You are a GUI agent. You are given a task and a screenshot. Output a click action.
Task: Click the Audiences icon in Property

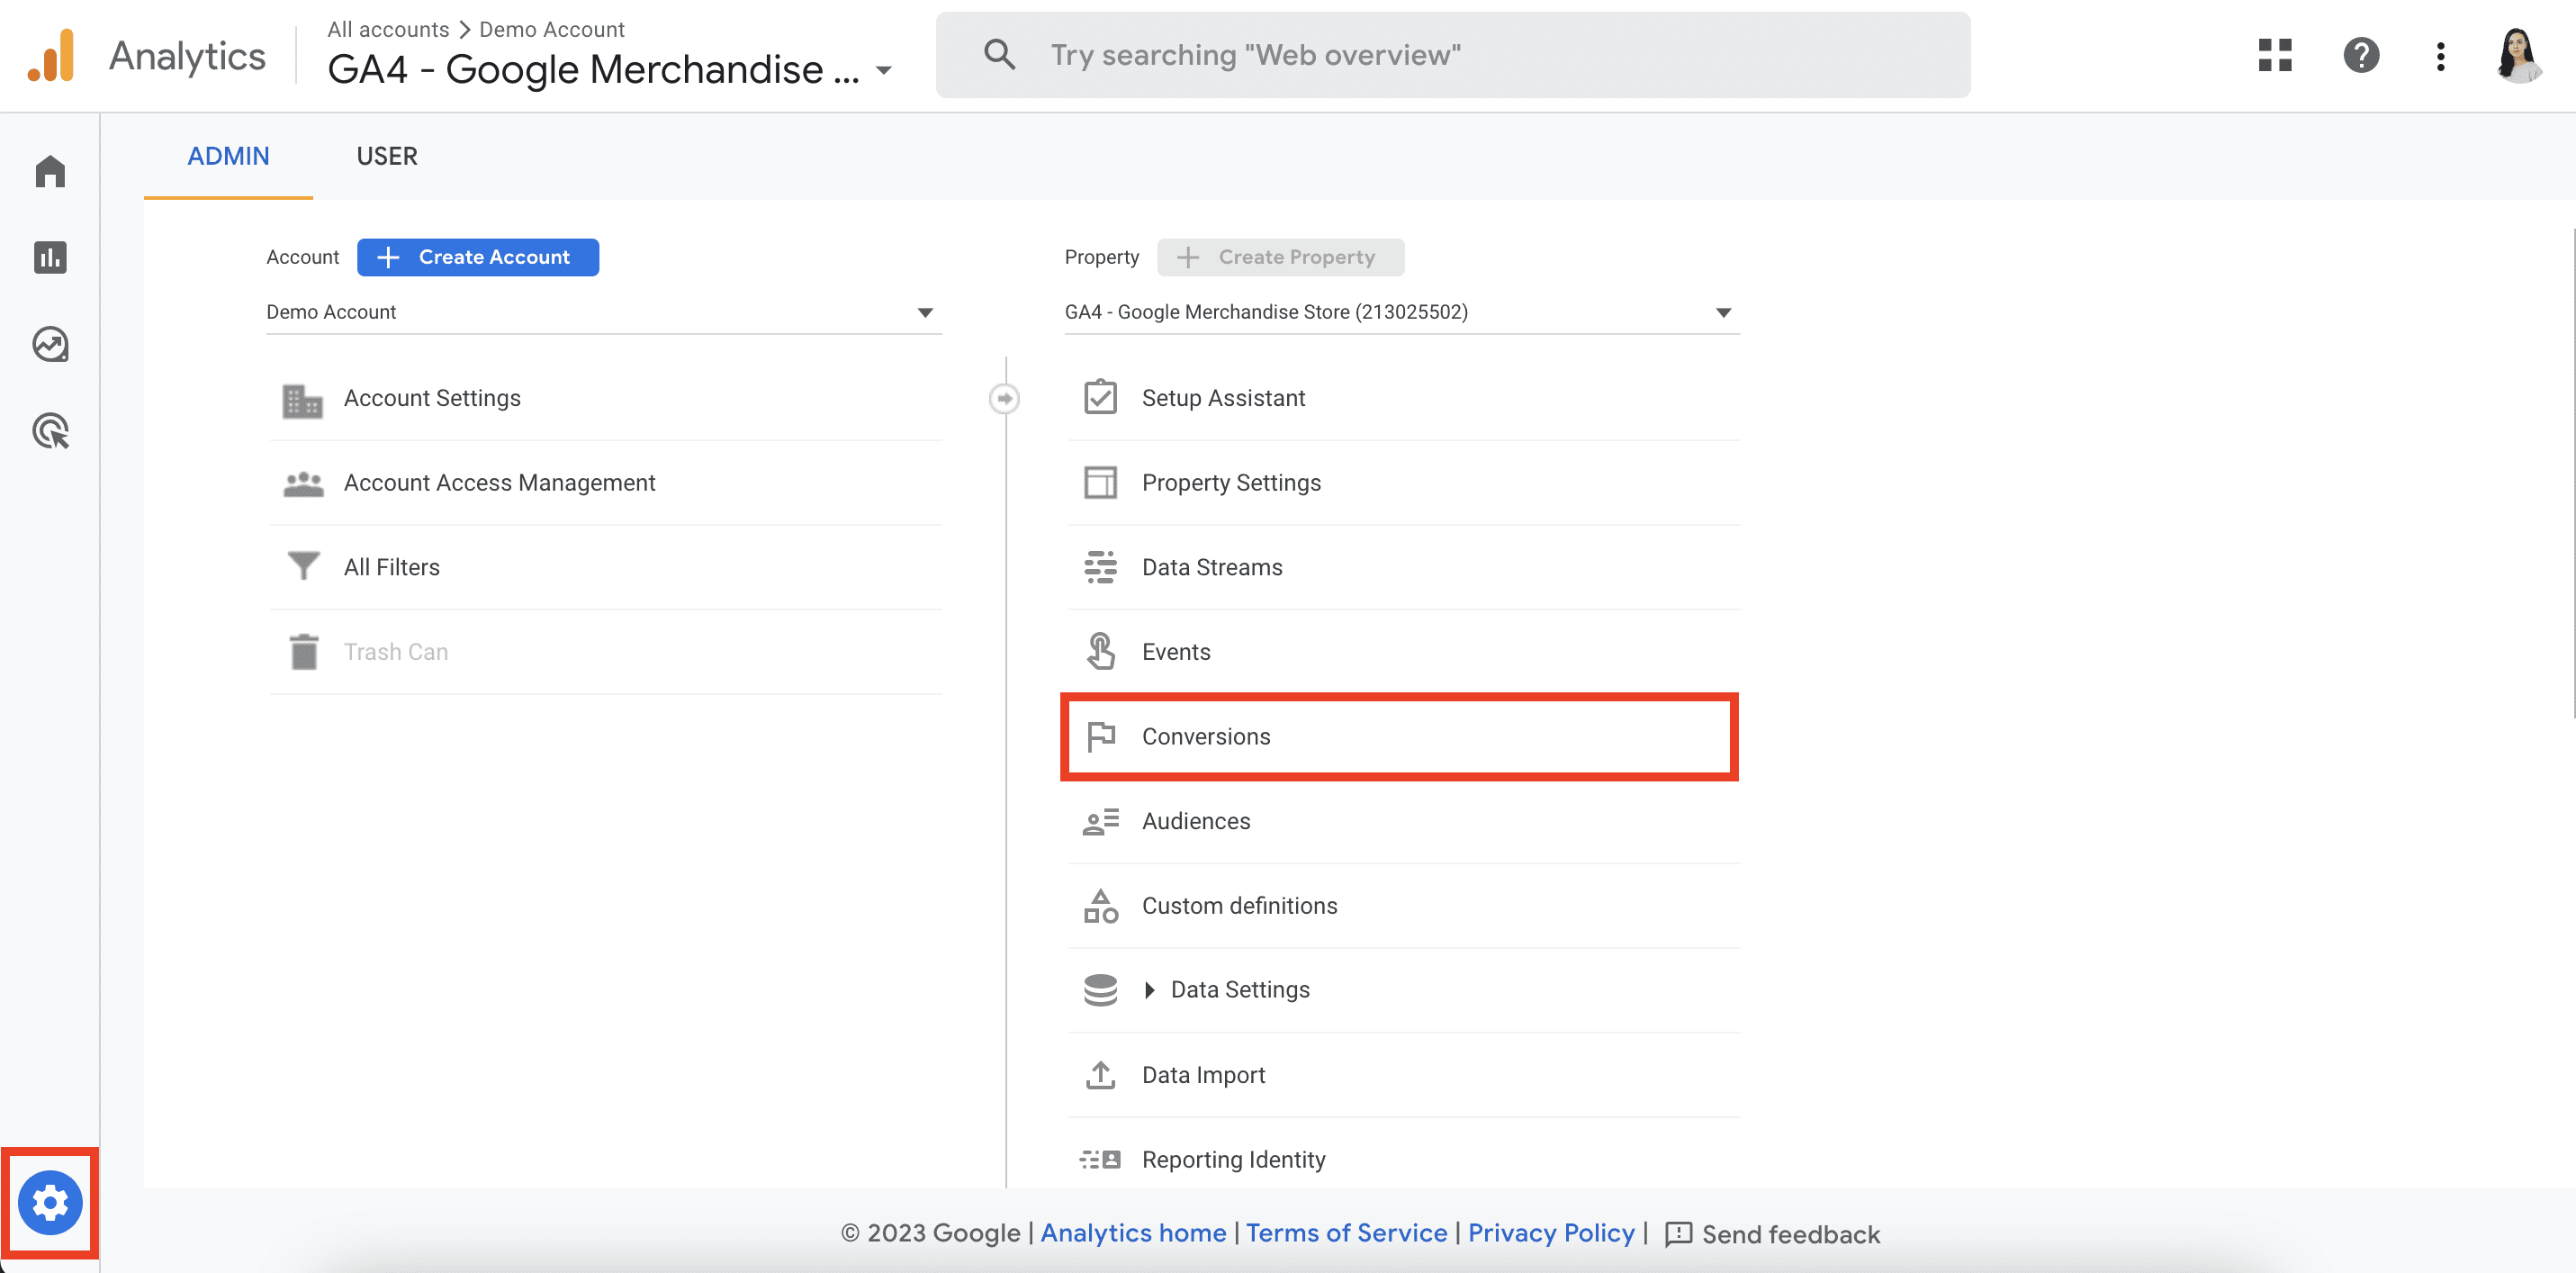click(x=1099, y=819)
